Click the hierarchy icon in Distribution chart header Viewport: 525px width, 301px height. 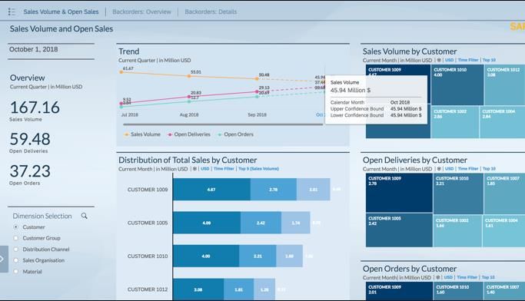click(194, 169)
